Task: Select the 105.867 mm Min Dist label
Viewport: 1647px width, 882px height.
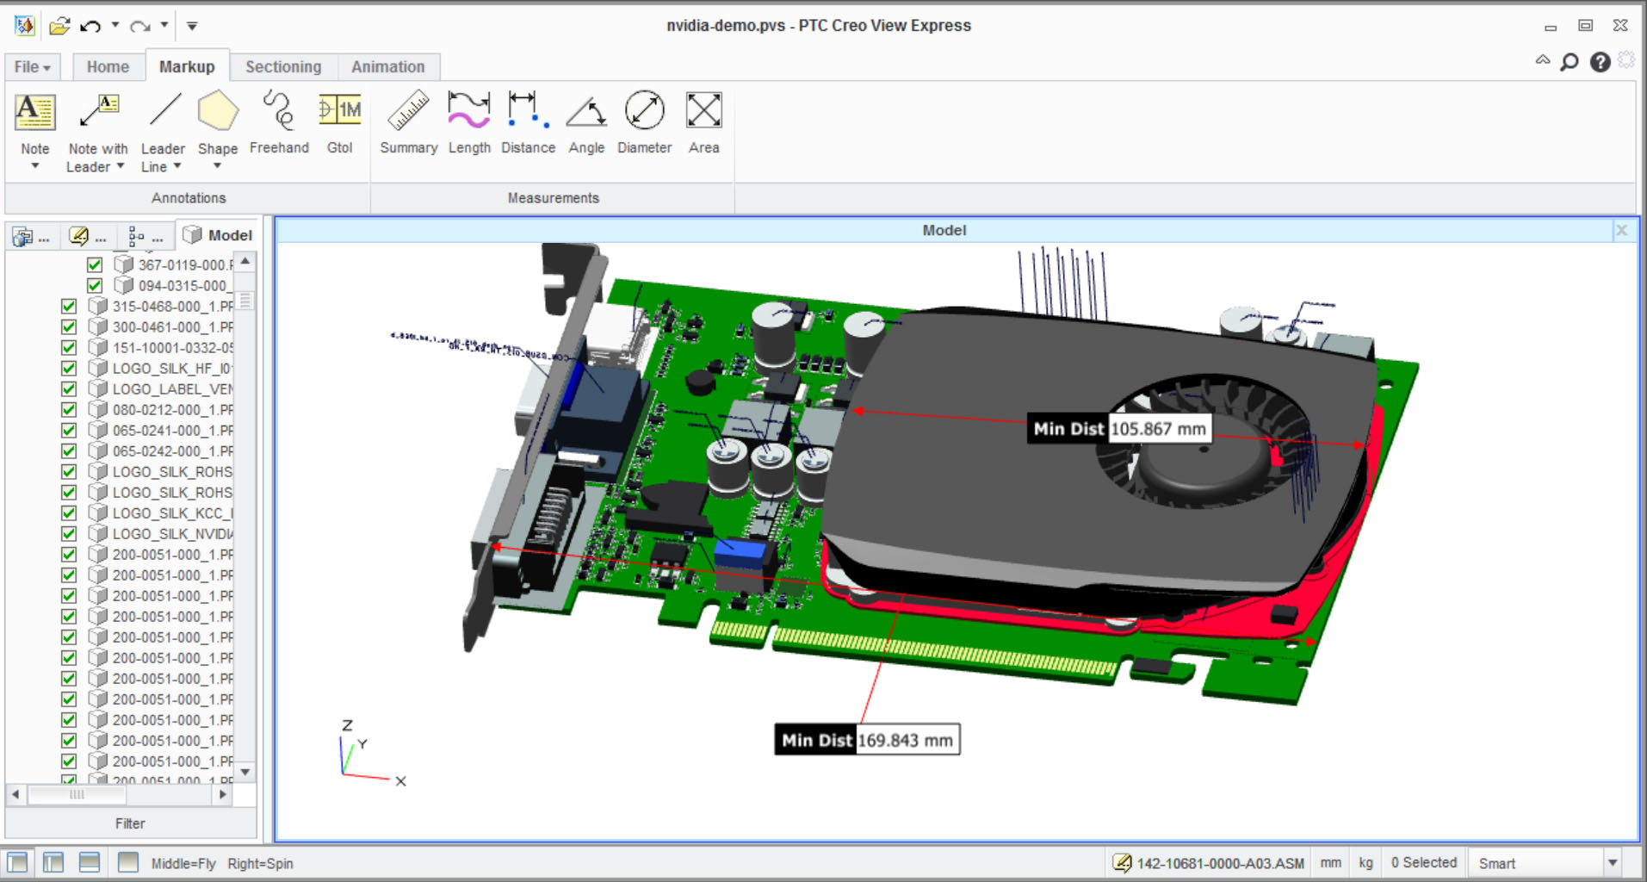Action: tap(1118, 428)
